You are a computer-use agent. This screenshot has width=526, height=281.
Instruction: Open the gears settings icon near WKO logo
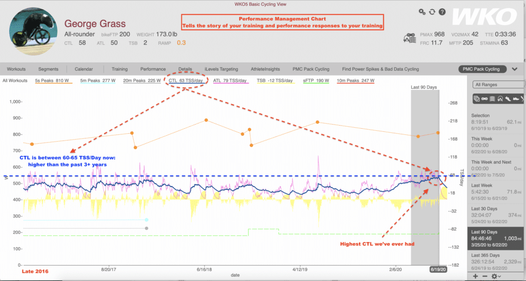coord(422,12)
